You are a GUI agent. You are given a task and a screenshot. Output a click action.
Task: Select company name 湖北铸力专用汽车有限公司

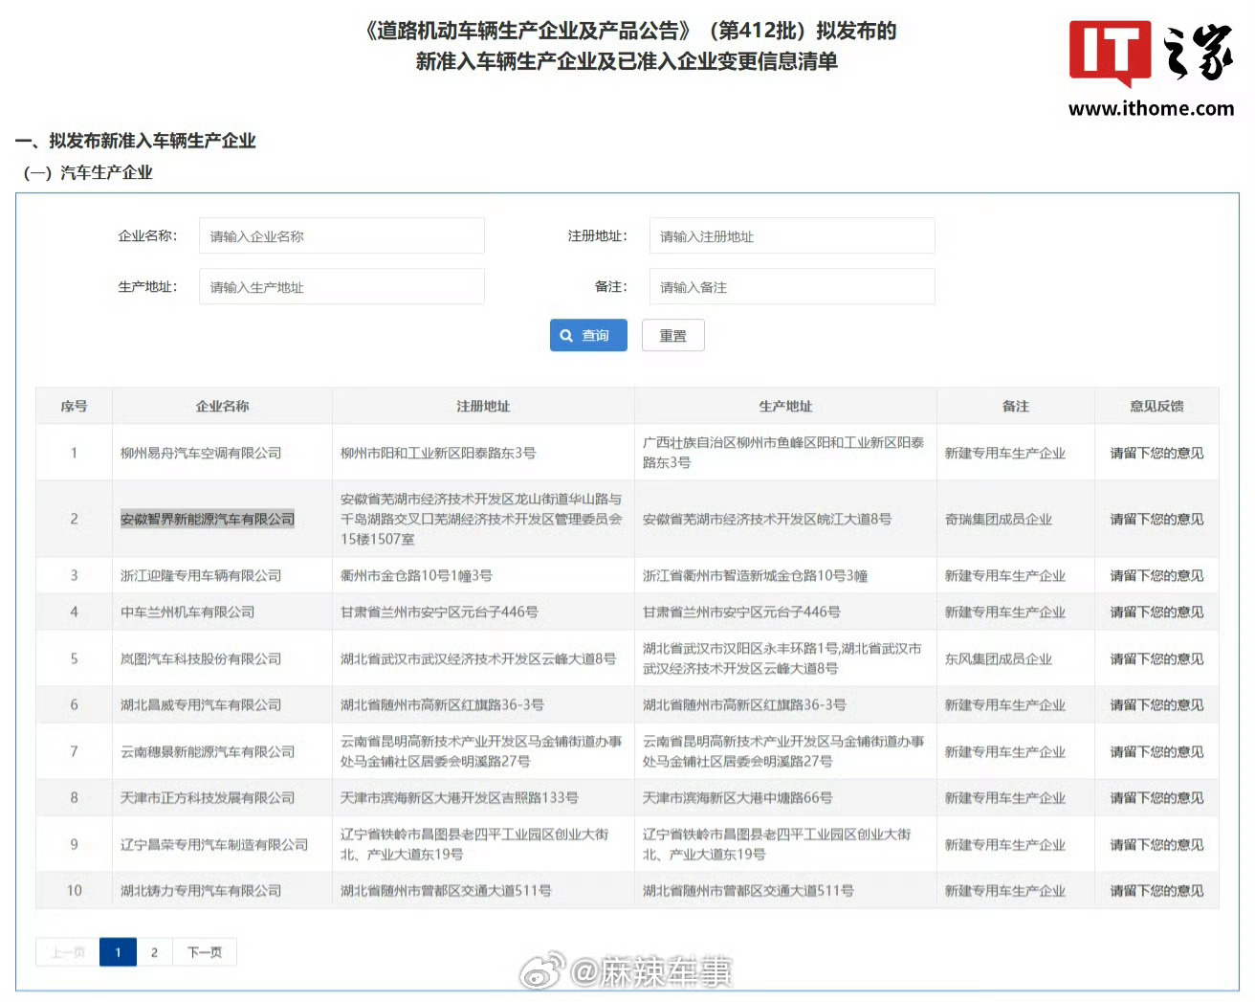201,890
